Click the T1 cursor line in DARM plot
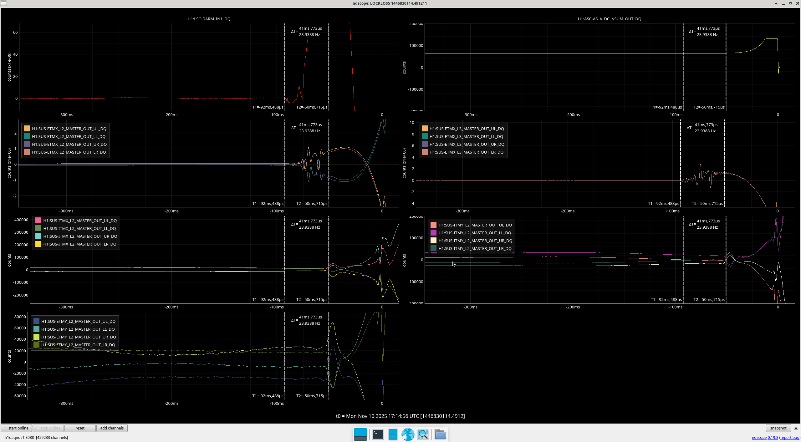Image resolution: width=801 pixels, height=442 pixels. click(285, 63)
